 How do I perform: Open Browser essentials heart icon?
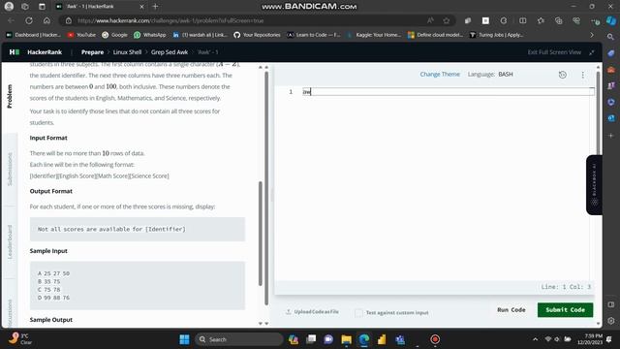[x=576, y=20]
